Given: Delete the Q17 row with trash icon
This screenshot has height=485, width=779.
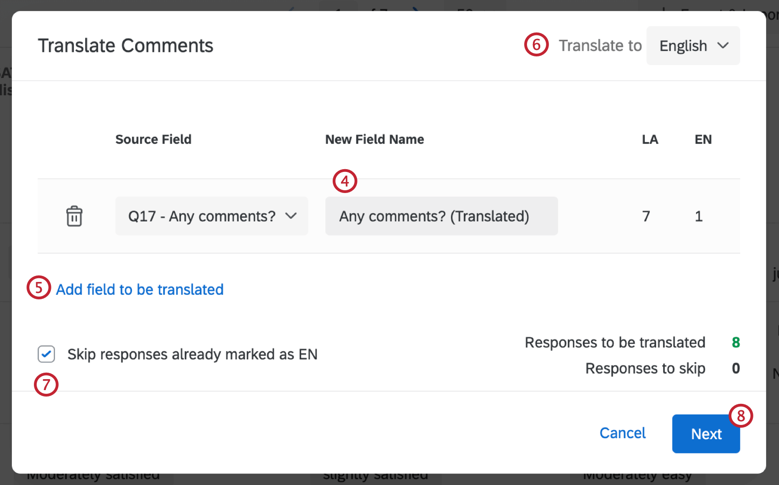Looking at the screenshot, I should click(x=74, y=216).
